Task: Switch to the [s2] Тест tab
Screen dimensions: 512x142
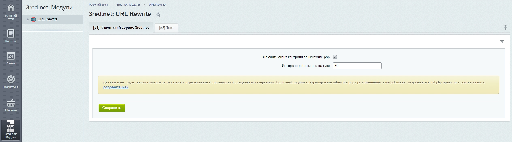Action: (x=166, y=28)
